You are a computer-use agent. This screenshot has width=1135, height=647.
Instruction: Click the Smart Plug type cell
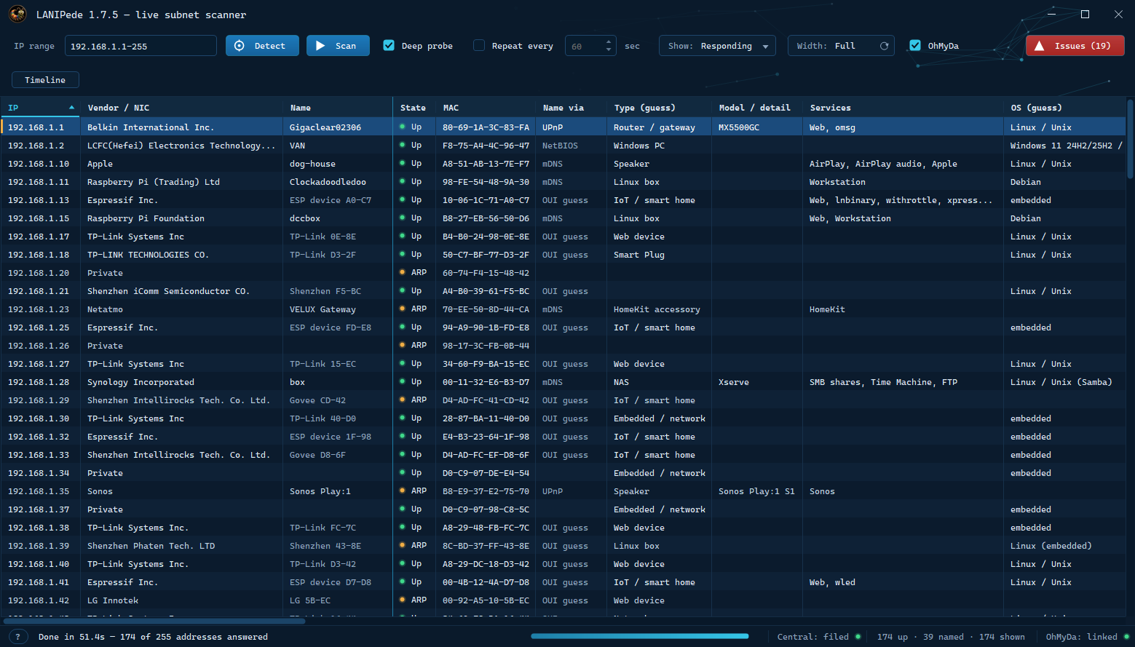coord(659,255)
